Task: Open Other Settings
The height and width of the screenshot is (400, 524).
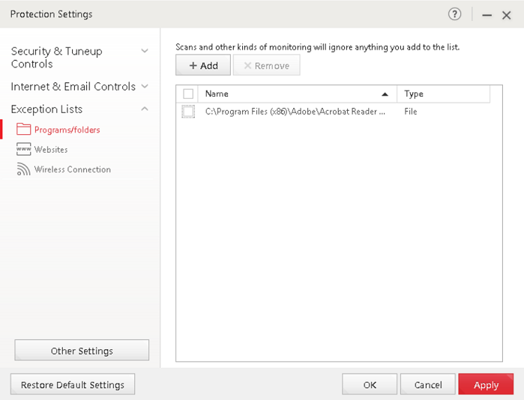Action: tap(82, 351)
